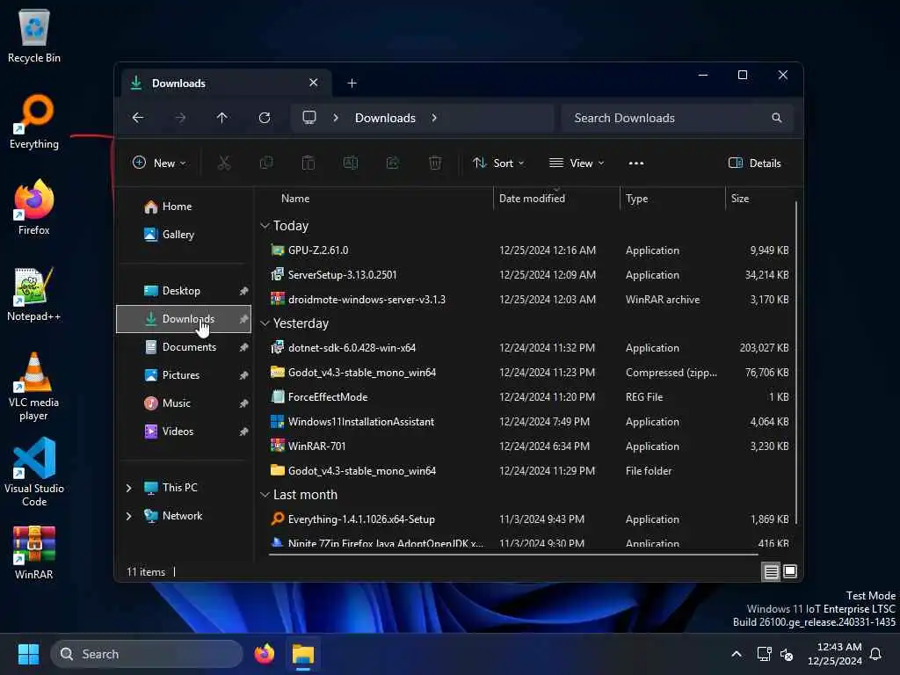Click the Delete trash icon in toolbar

coord(435,163)
